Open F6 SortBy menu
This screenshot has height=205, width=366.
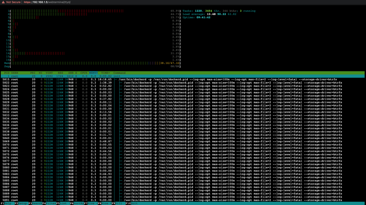coord(77,204)
